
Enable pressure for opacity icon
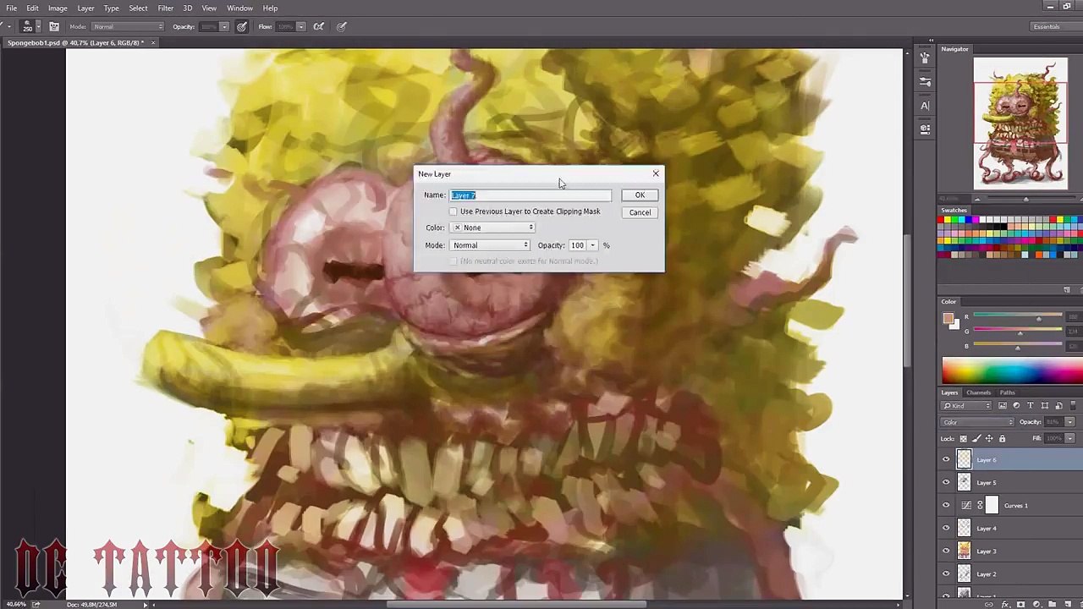pos(242,26)
